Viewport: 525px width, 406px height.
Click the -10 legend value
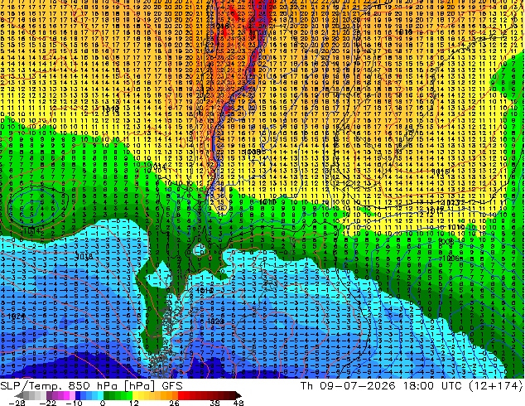click(x=74, y=403)
